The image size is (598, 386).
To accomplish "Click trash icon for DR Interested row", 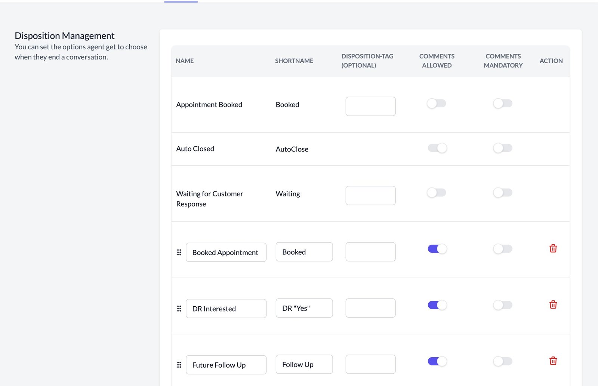I will (x=553, y=304).
